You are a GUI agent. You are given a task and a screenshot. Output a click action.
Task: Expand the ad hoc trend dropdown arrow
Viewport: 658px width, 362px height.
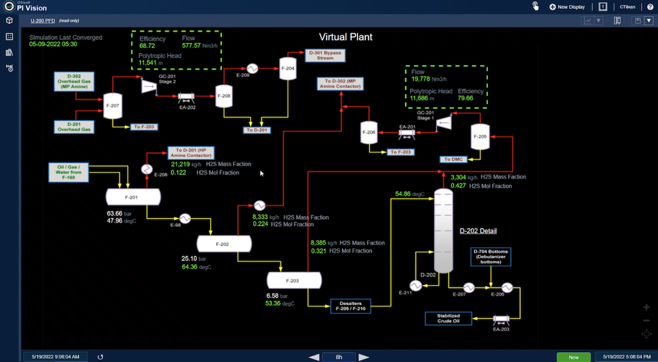(x=599, y=21)
